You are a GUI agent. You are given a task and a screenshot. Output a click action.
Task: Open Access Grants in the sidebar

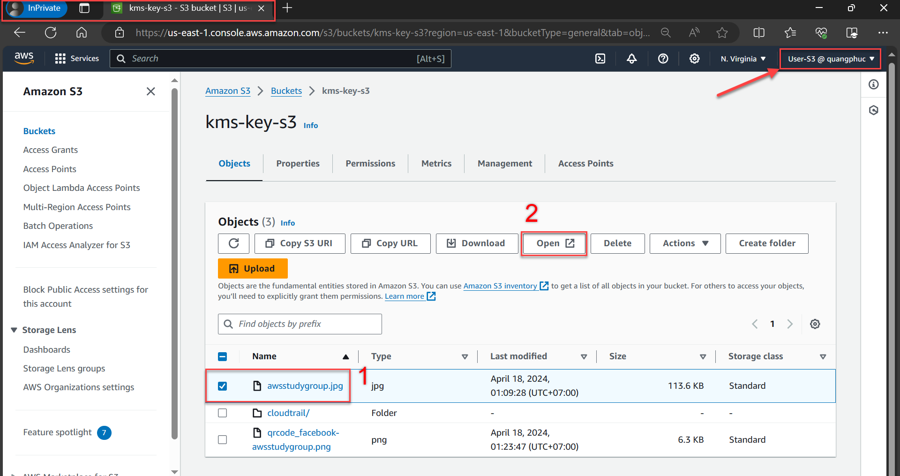click(51, 150)
